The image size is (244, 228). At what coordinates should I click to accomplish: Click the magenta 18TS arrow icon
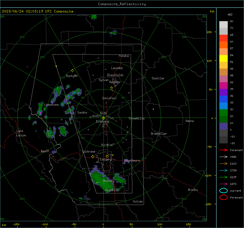click(x=223, y=184)
